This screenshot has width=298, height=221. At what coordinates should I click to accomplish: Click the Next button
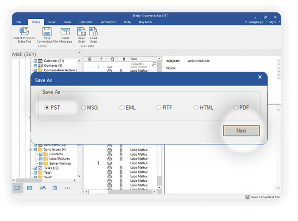[241, 131]
